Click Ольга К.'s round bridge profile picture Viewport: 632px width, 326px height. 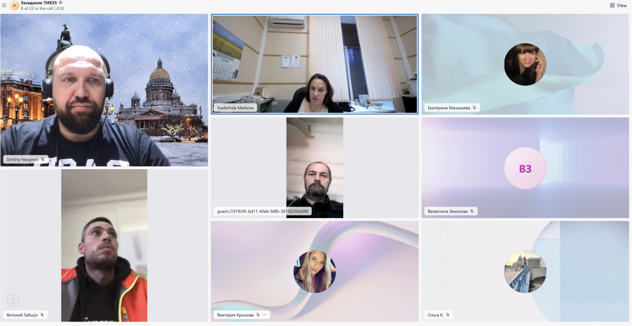click(x=525, y=272)
